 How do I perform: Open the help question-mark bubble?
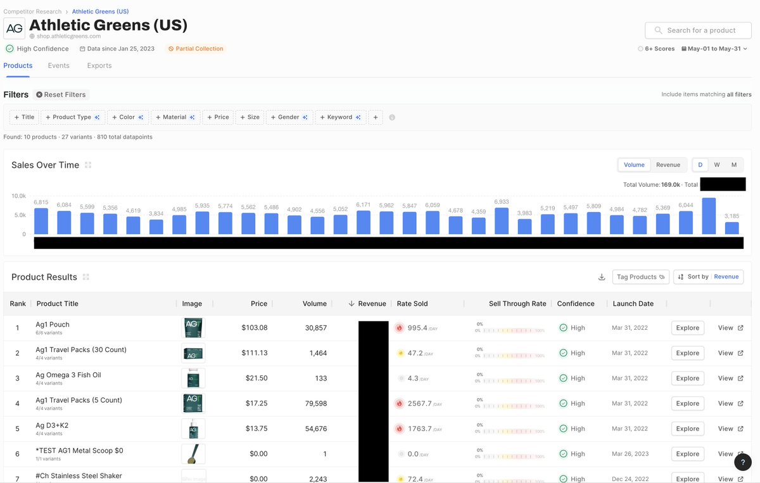742,462
